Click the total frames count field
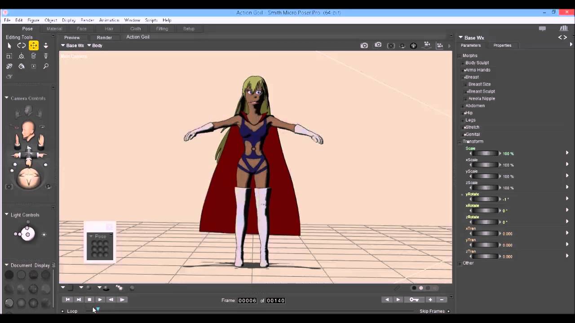Viewport: 575px width, 323px height. coord(276,301)
